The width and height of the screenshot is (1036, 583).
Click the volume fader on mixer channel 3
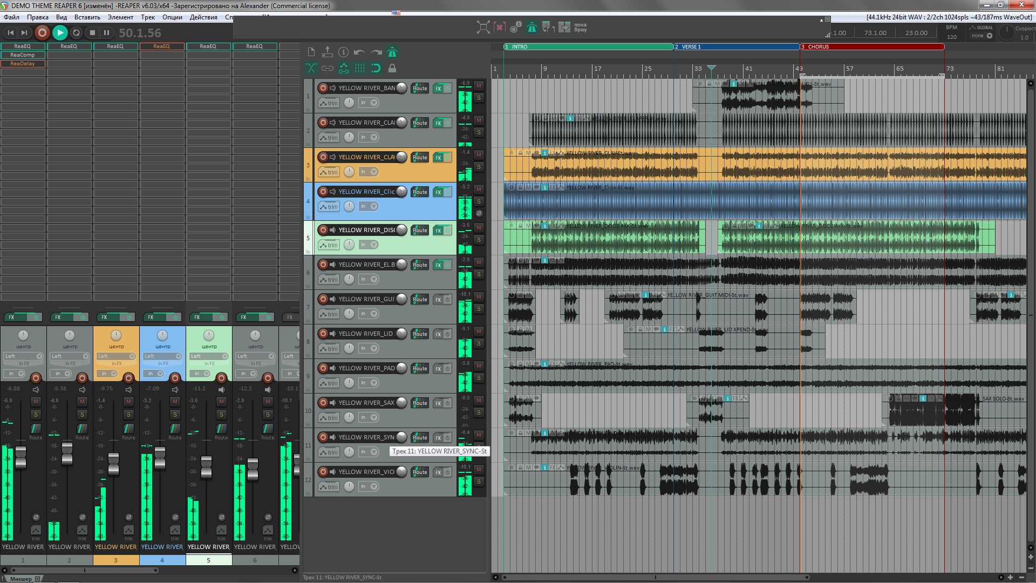(113, 463)
